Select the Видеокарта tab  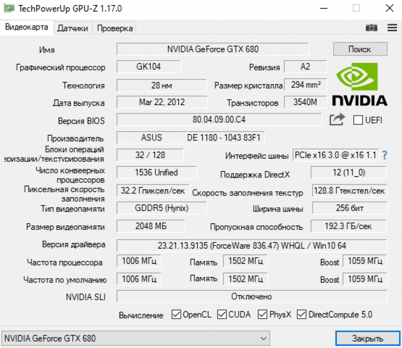(x=27, y=27)
